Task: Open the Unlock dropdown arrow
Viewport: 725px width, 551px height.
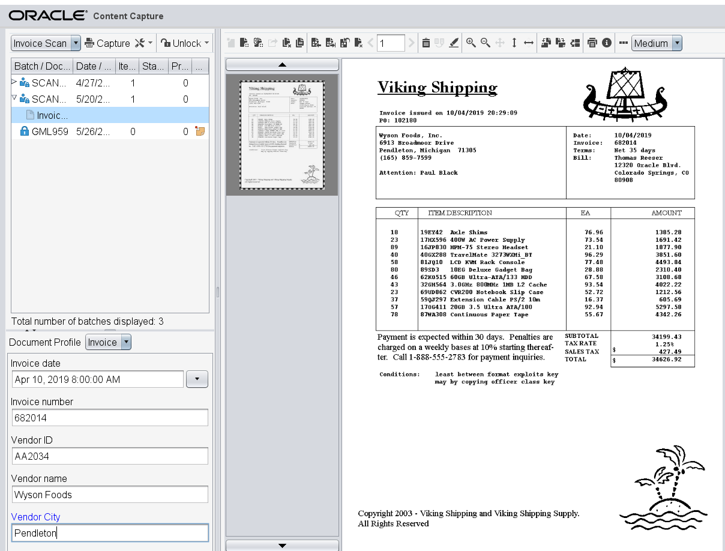Action: pyautogui.click(x=207, y=43)
